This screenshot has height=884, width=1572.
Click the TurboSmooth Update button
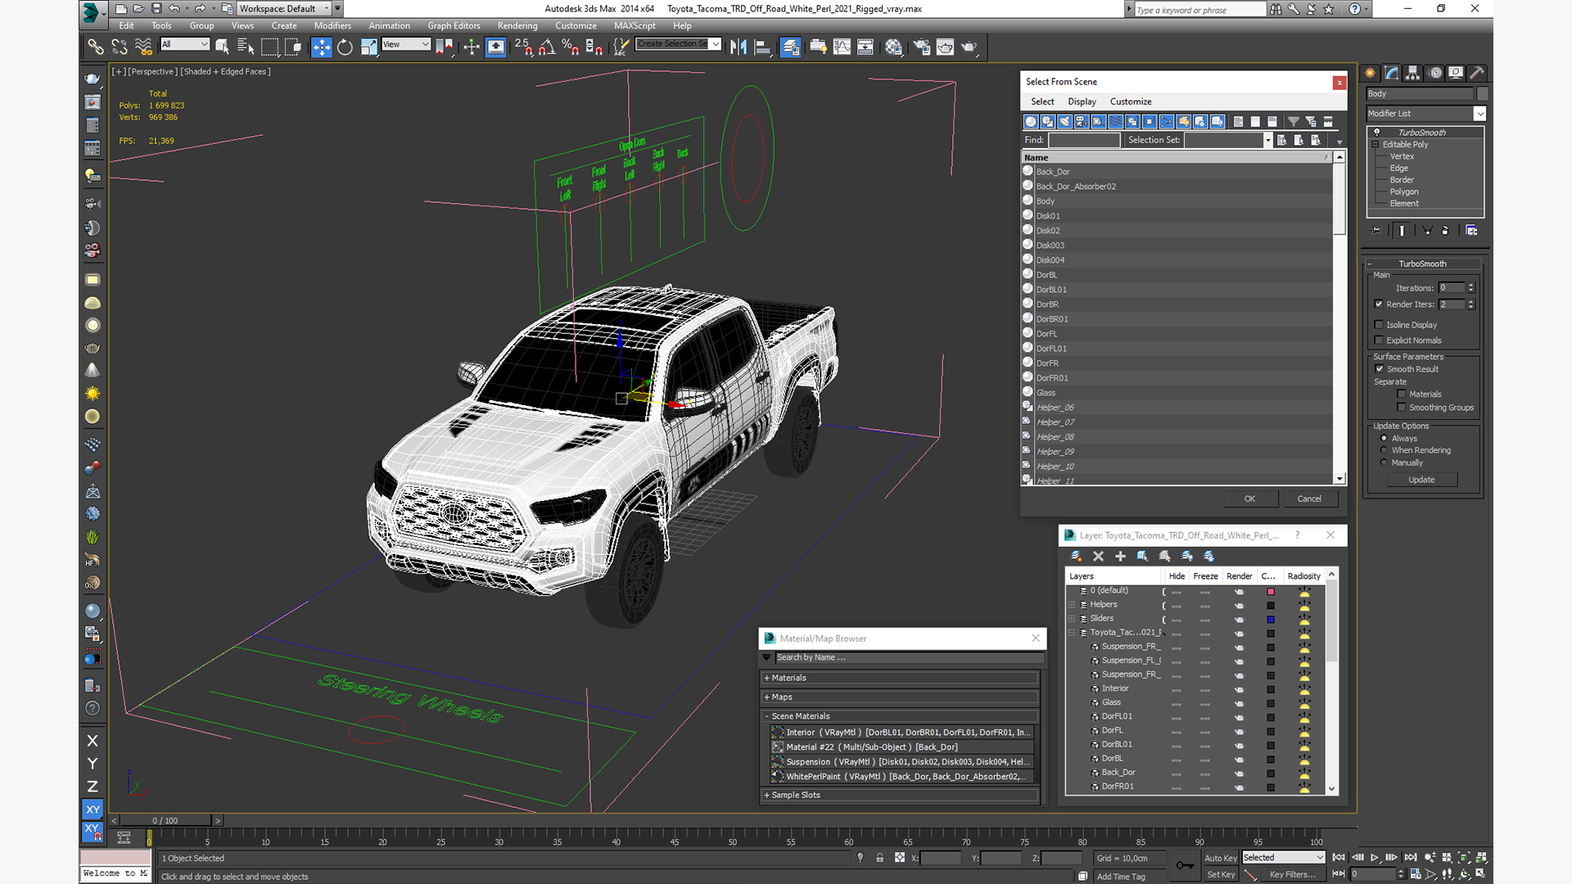click(x=1421, y=480)
